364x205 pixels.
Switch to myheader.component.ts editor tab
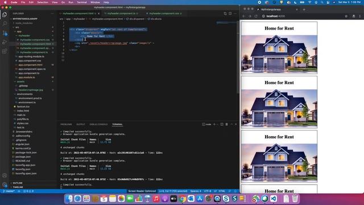[x=121, y=14]
